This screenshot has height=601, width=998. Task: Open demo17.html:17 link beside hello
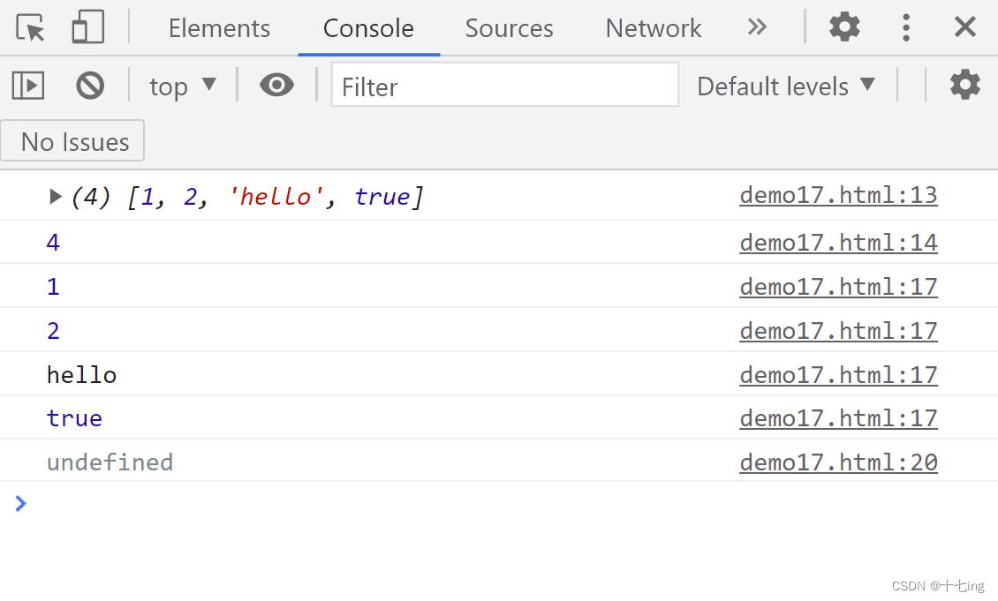click(x=838, y=375)
